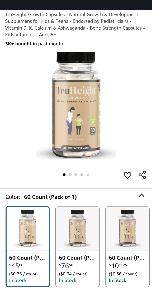
Task: Go to second image carousel dot
Action: pyautogui.click(x=70, y=175)
